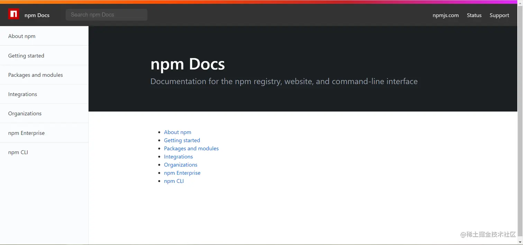
Task: Select Getting started in the sidebar
Action: 44,55
